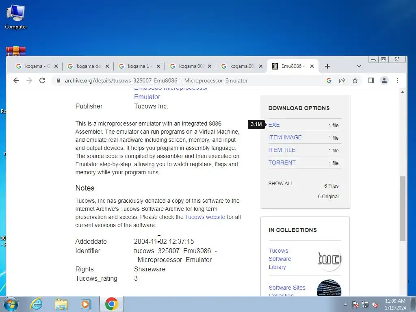Click the page vertical scrollbar thumb
Screen dimensions: 416x312
[403, 208]
